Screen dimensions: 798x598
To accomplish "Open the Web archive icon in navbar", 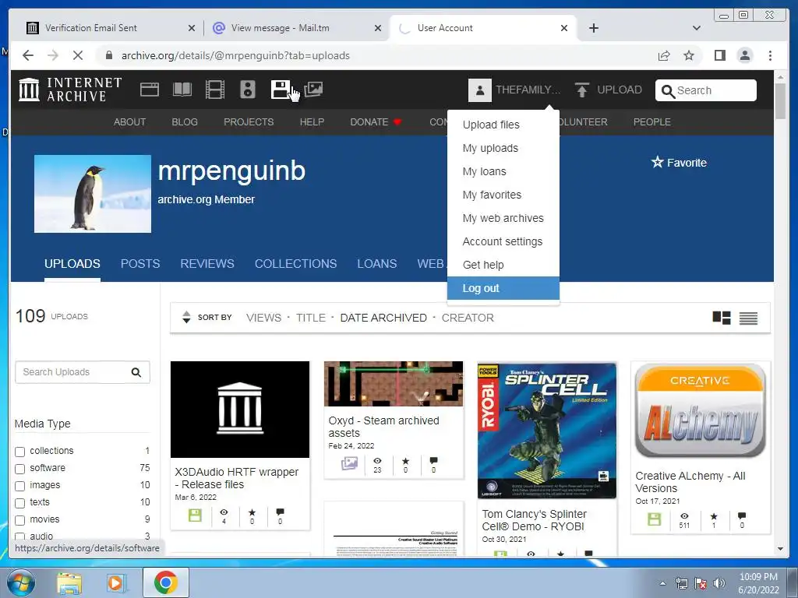I will (150, 90).
